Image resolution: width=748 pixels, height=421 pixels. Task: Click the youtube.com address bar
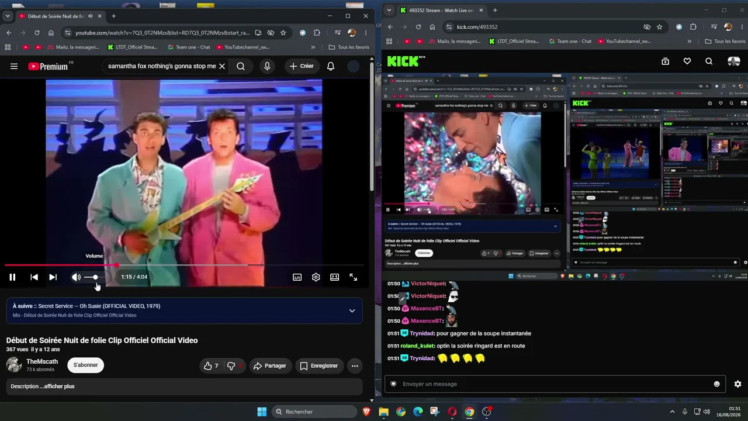[162, 33]
